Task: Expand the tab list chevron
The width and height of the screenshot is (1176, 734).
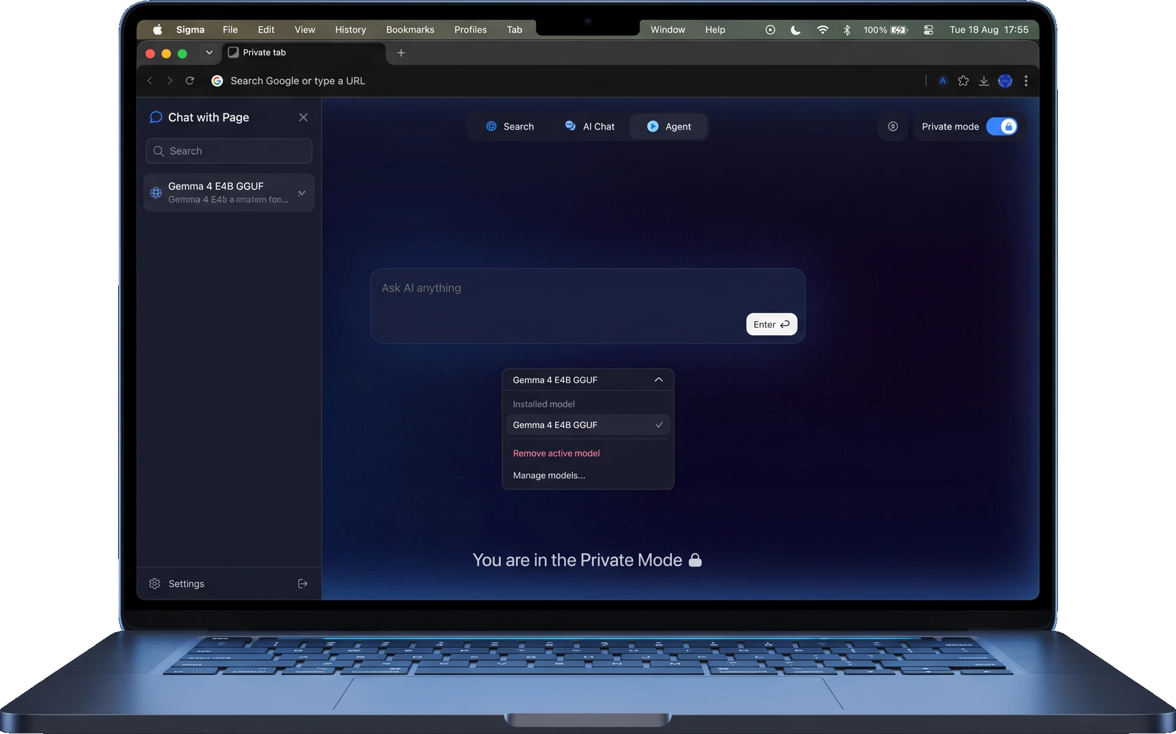Action: [209, 53]
